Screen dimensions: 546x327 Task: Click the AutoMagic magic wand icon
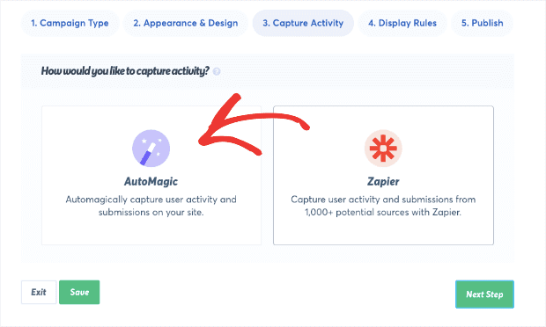coord(151,149)
